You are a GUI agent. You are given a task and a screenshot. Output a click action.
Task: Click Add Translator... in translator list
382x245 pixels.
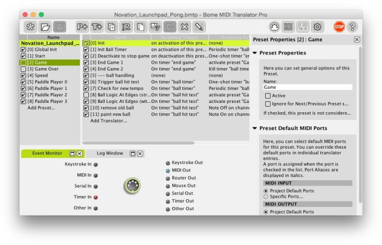(109, 121)
